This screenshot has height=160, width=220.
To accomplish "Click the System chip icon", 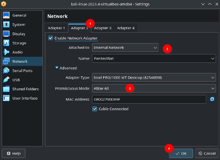I will point(6,25).
